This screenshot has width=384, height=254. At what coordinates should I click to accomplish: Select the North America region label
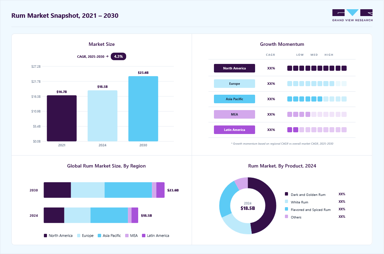[x=235, y=68]
